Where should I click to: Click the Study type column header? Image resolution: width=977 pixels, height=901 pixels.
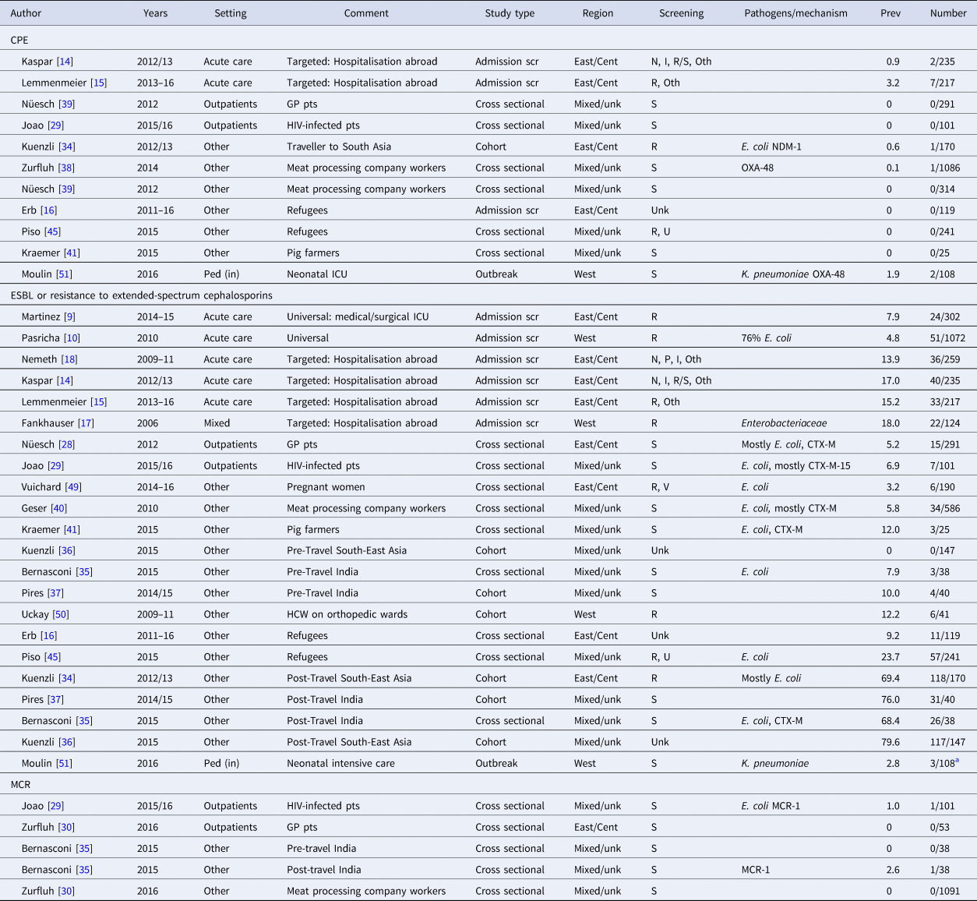pyautogui.click(x=510, y=13)
